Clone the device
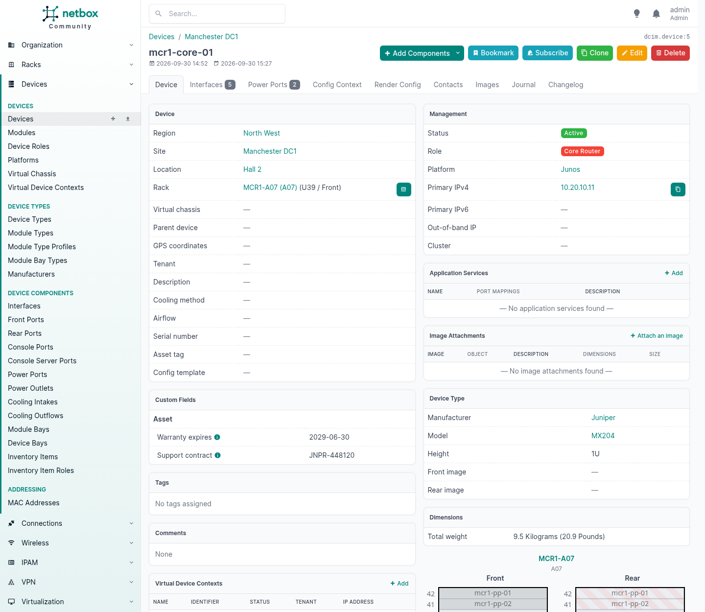This screenshot has width=705, height=612. (595, 53)
